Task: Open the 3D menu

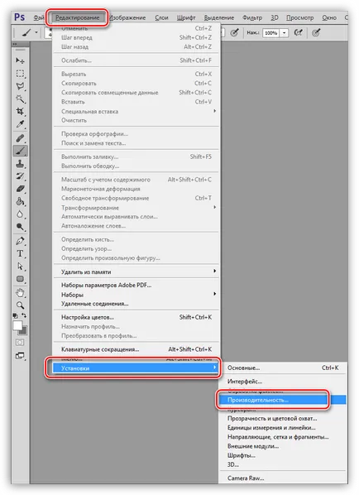Action: click(275, 17)
